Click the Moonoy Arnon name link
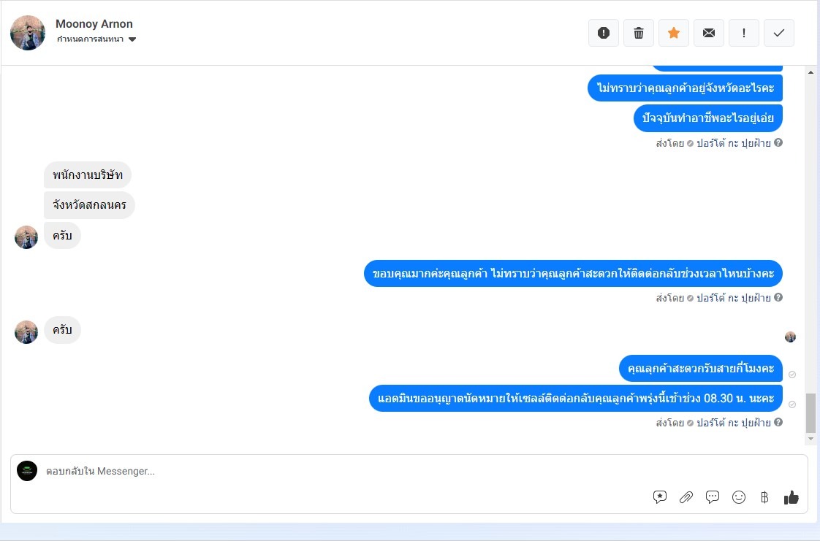Screen dimensions: 820x541 94,24
